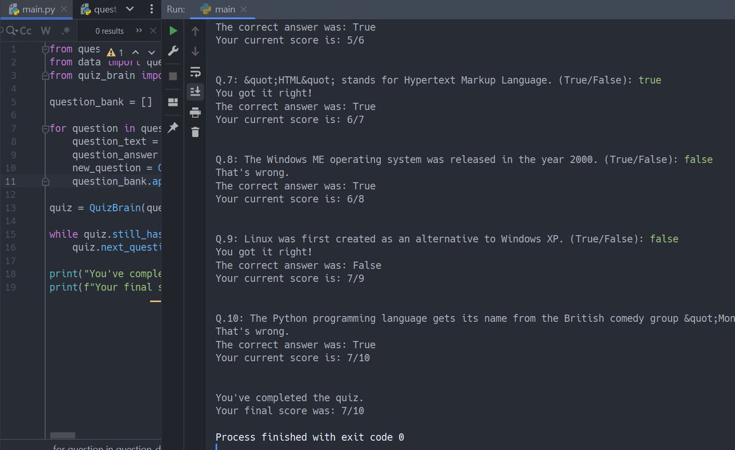Print console output with printer icon
The image size is (735, 450).
coord(195,112)
